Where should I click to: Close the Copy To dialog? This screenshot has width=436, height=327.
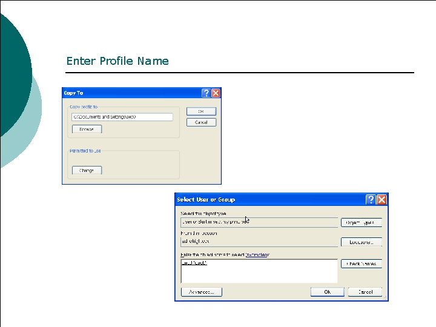coord(216,93)
